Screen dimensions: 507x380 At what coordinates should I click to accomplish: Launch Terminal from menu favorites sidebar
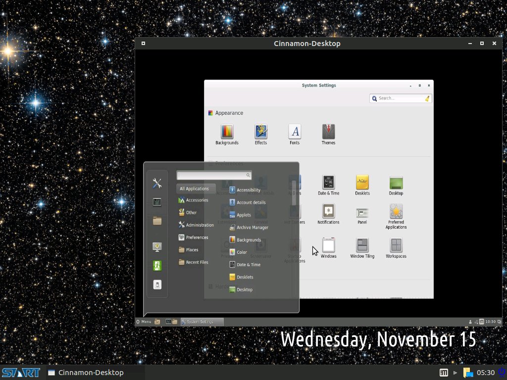(x=157, y=202)
